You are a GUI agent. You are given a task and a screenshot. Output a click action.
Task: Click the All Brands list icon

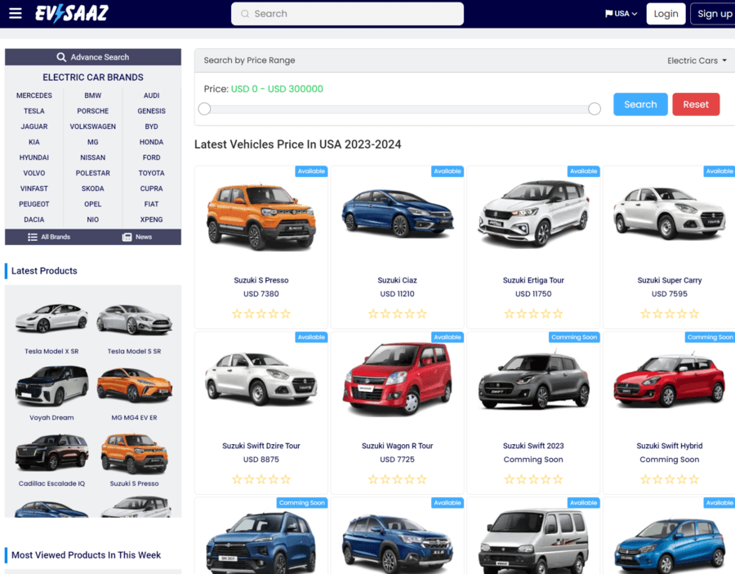click(33, 237)
